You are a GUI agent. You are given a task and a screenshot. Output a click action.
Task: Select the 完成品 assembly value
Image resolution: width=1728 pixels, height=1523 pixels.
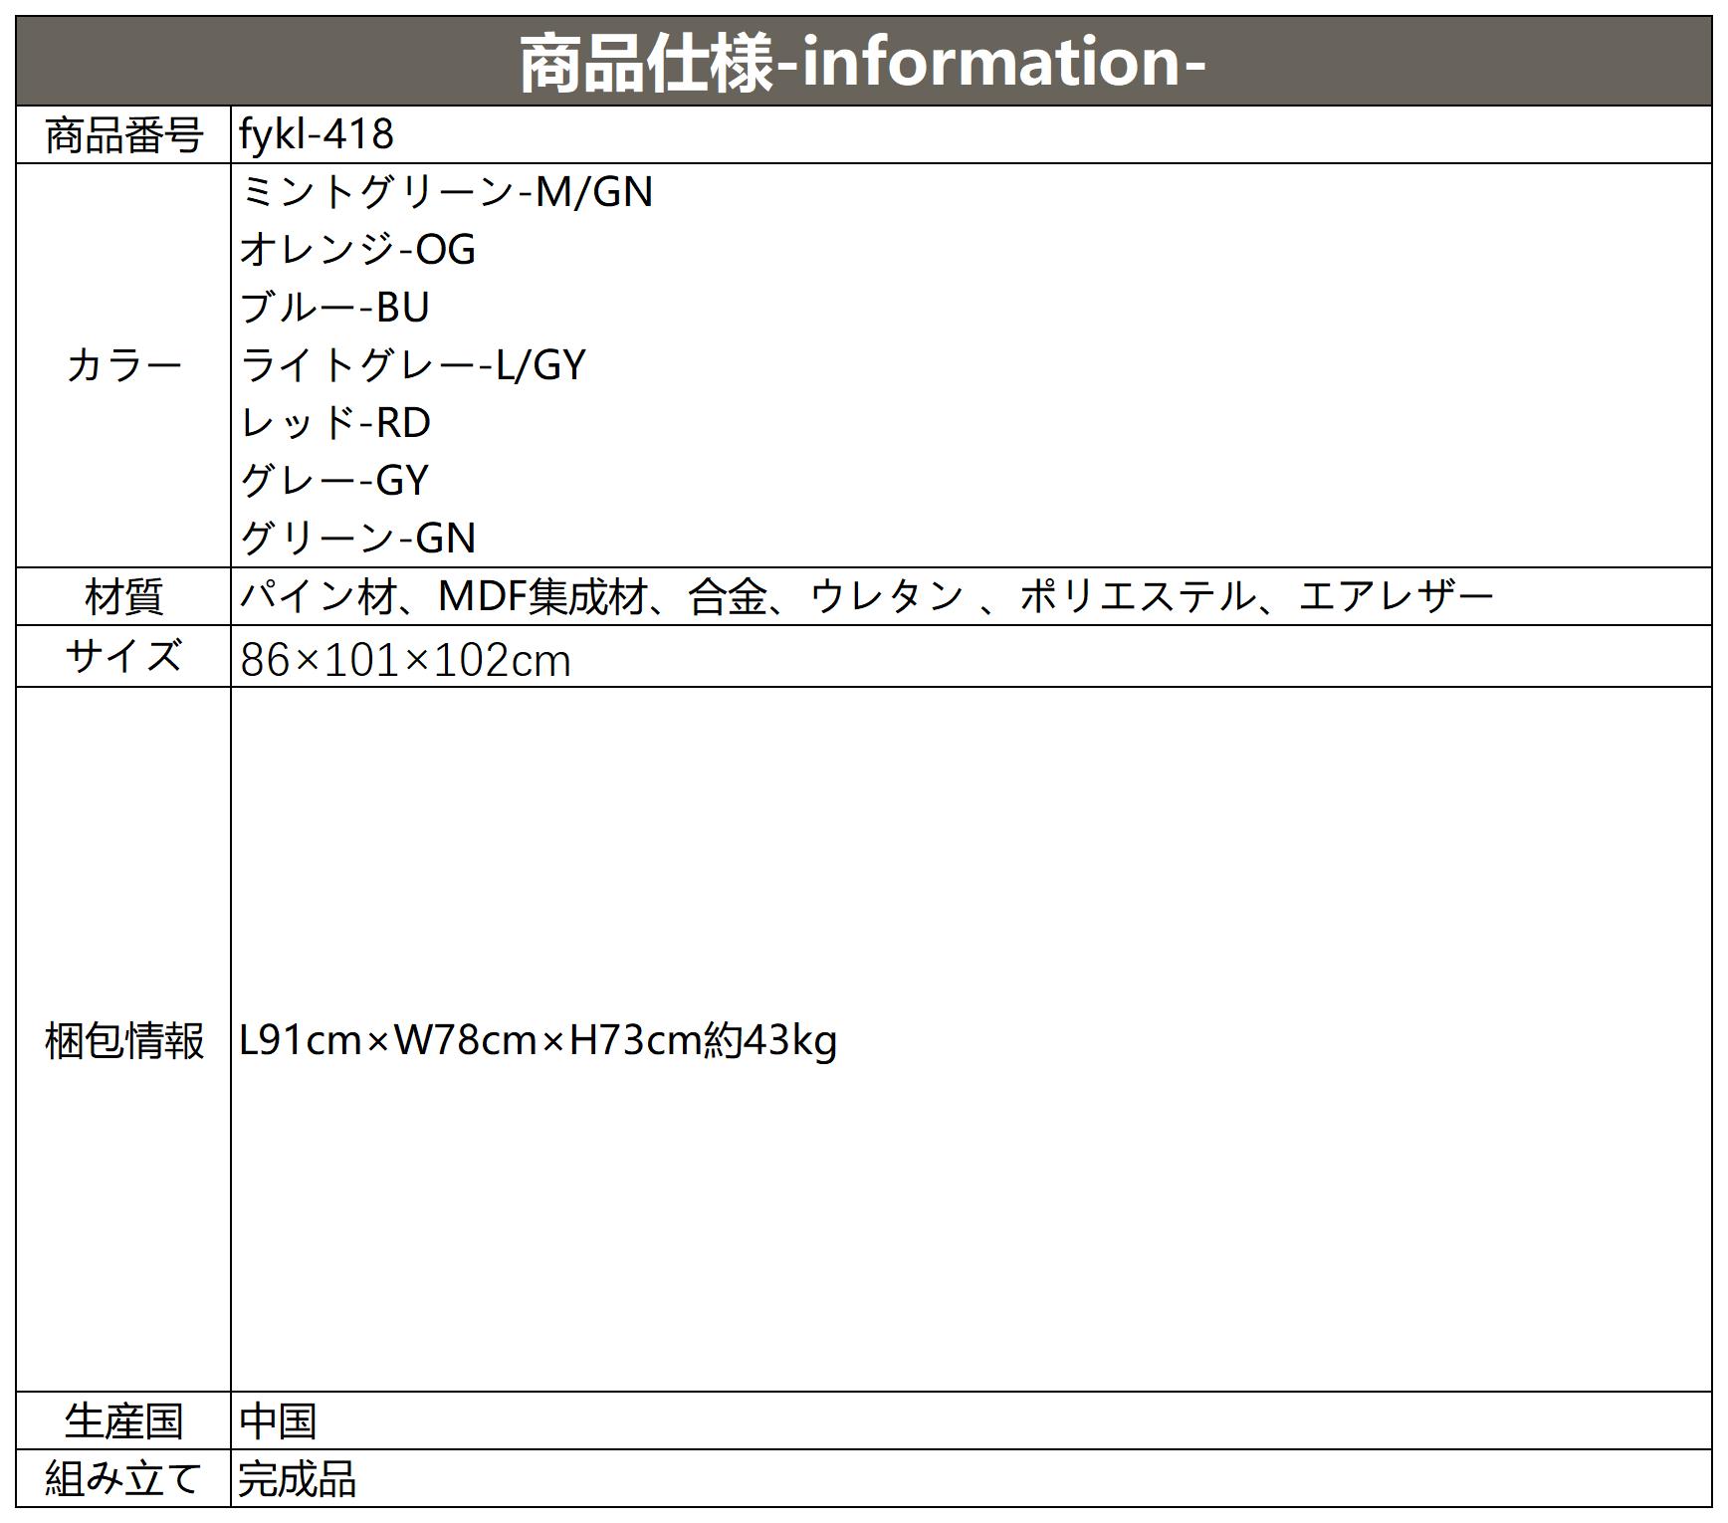point(297,1479)
